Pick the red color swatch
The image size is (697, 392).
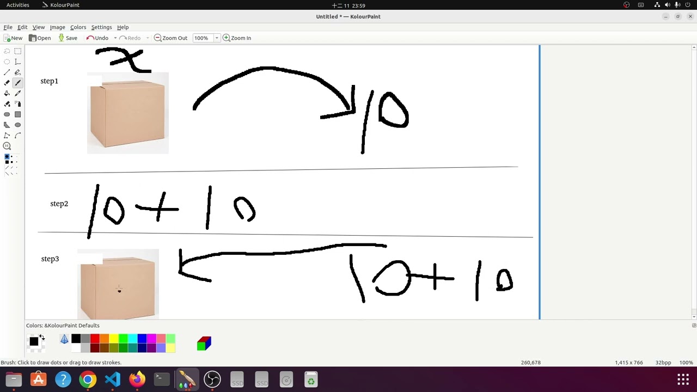point(95,338)
